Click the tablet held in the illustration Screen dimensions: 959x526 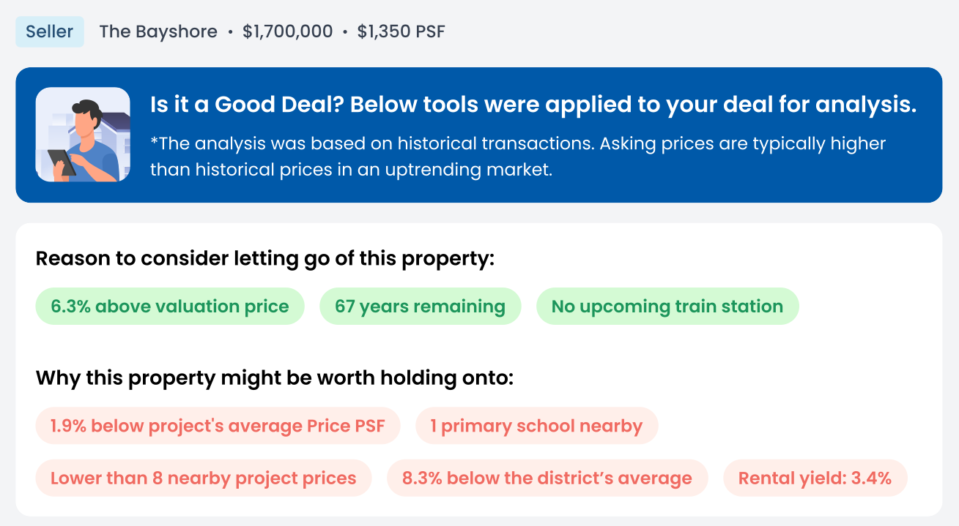62,162
